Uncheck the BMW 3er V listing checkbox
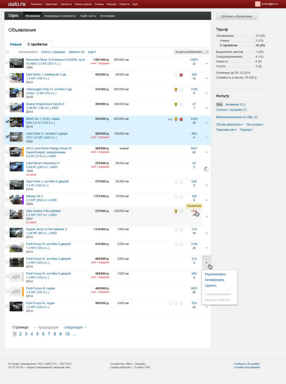286x384 pixels. (x=7, y=122)
